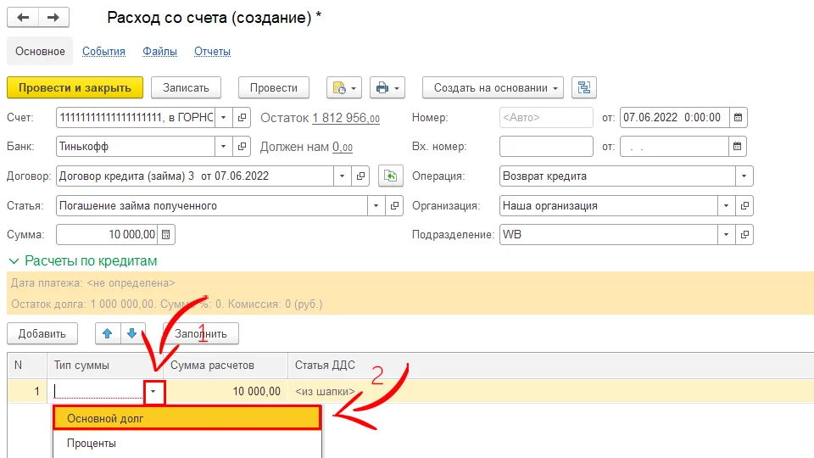This screenshot has width=814, height=458.
Task: Click the Заполнить button
Action: pyautogui.click(x=201, y=333)
